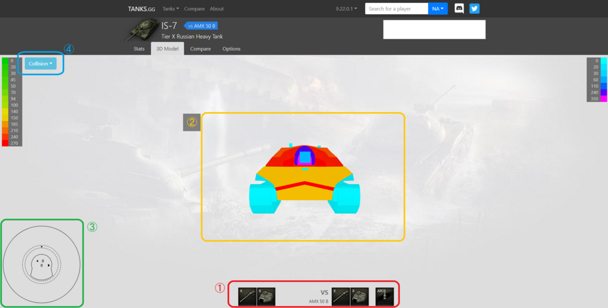Click Compare in the top navigation bar

[x=195, y=8]
